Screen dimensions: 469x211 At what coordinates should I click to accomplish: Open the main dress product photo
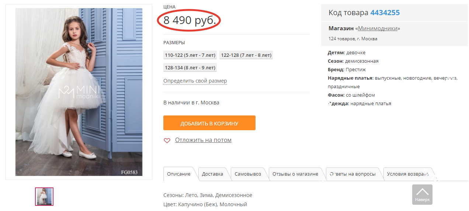(x=79, y=92)
